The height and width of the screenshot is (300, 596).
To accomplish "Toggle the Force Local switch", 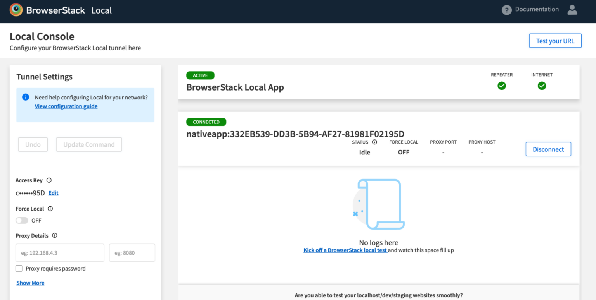I will pos(22,220).
